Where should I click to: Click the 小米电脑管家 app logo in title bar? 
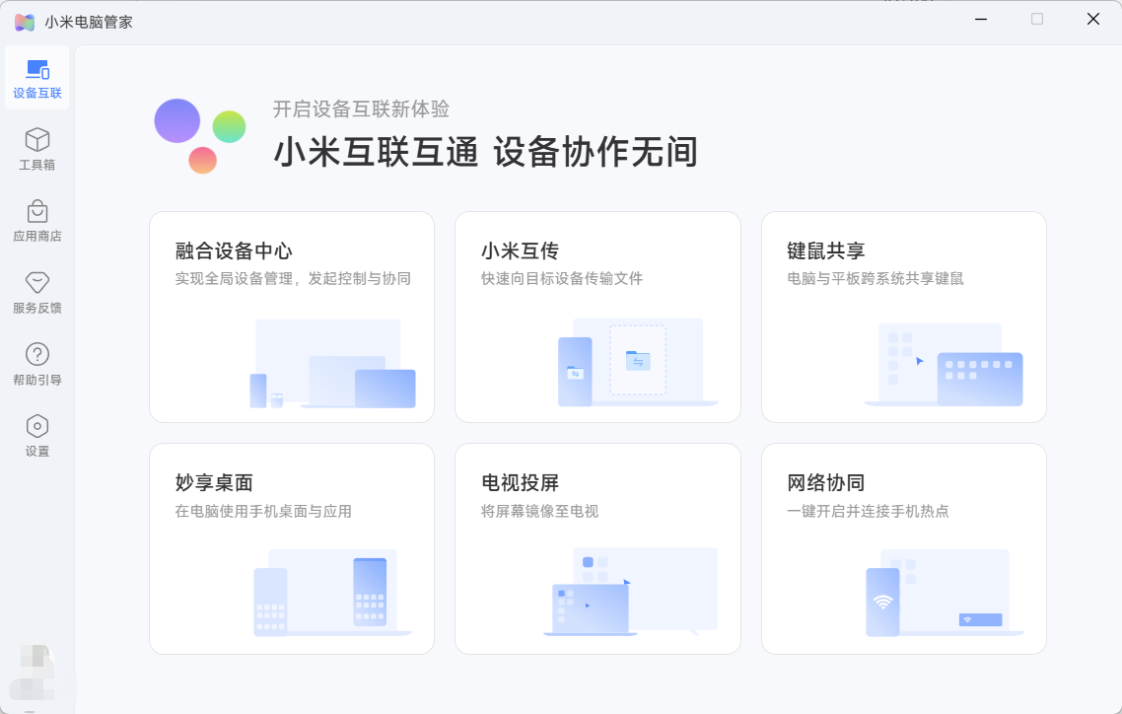click(x=25, y=21)
